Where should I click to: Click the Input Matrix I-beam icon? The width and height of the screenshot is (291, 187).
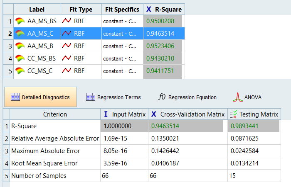(106, 114)
